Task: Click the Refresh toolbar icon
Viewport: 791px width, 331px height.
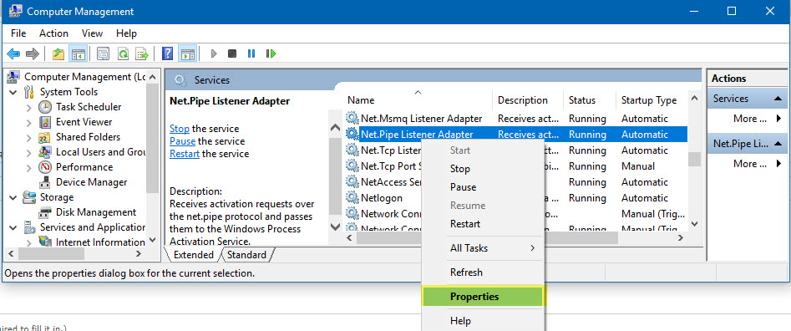Action: click(x=123, y=53)
